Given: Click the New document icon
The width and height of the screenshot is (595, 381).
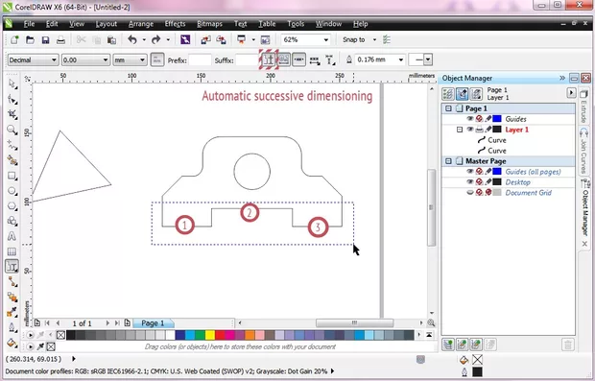Looking at the screenshot, I should [14, 40].
